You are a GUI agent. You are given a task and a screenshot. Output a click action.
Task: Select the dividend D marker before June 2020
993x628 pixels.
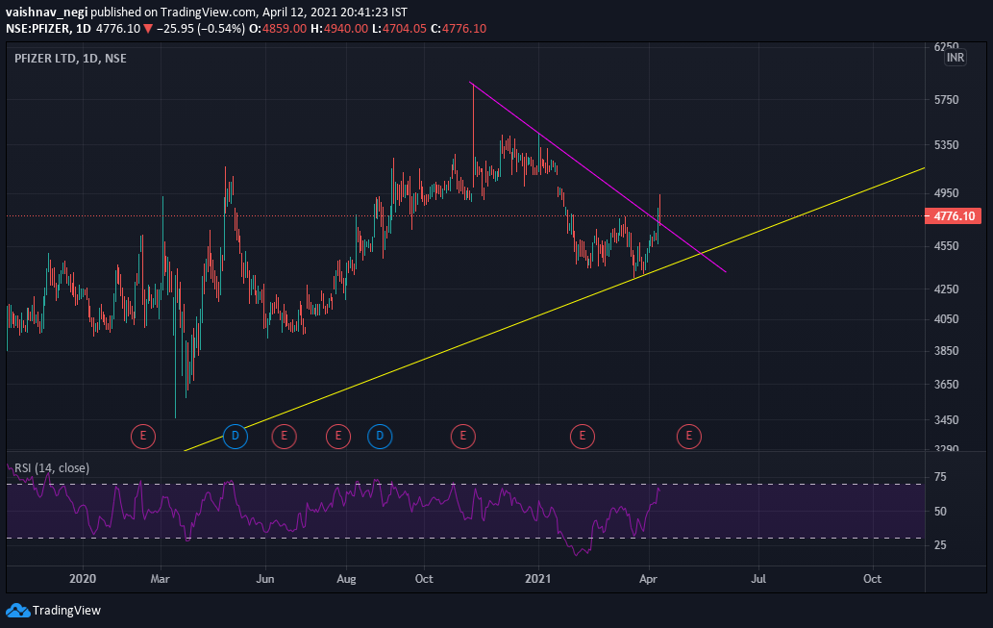[235, 436]
